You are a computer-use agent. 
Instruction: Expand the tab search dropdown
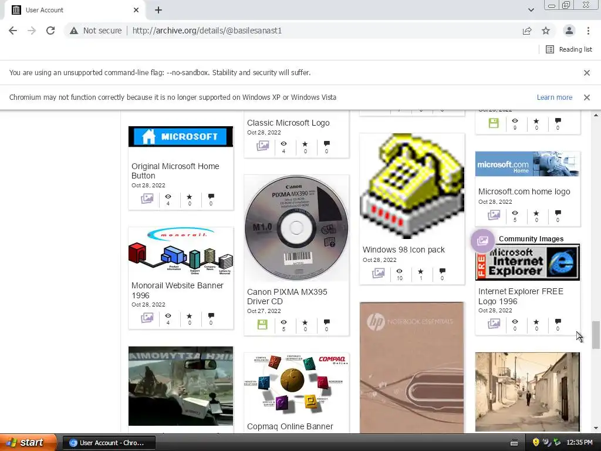coord(531,10)
